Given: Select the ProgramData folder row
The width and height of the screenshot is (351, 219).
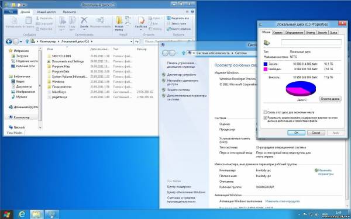Looking at the screenshot, I should tap(100, 71).
